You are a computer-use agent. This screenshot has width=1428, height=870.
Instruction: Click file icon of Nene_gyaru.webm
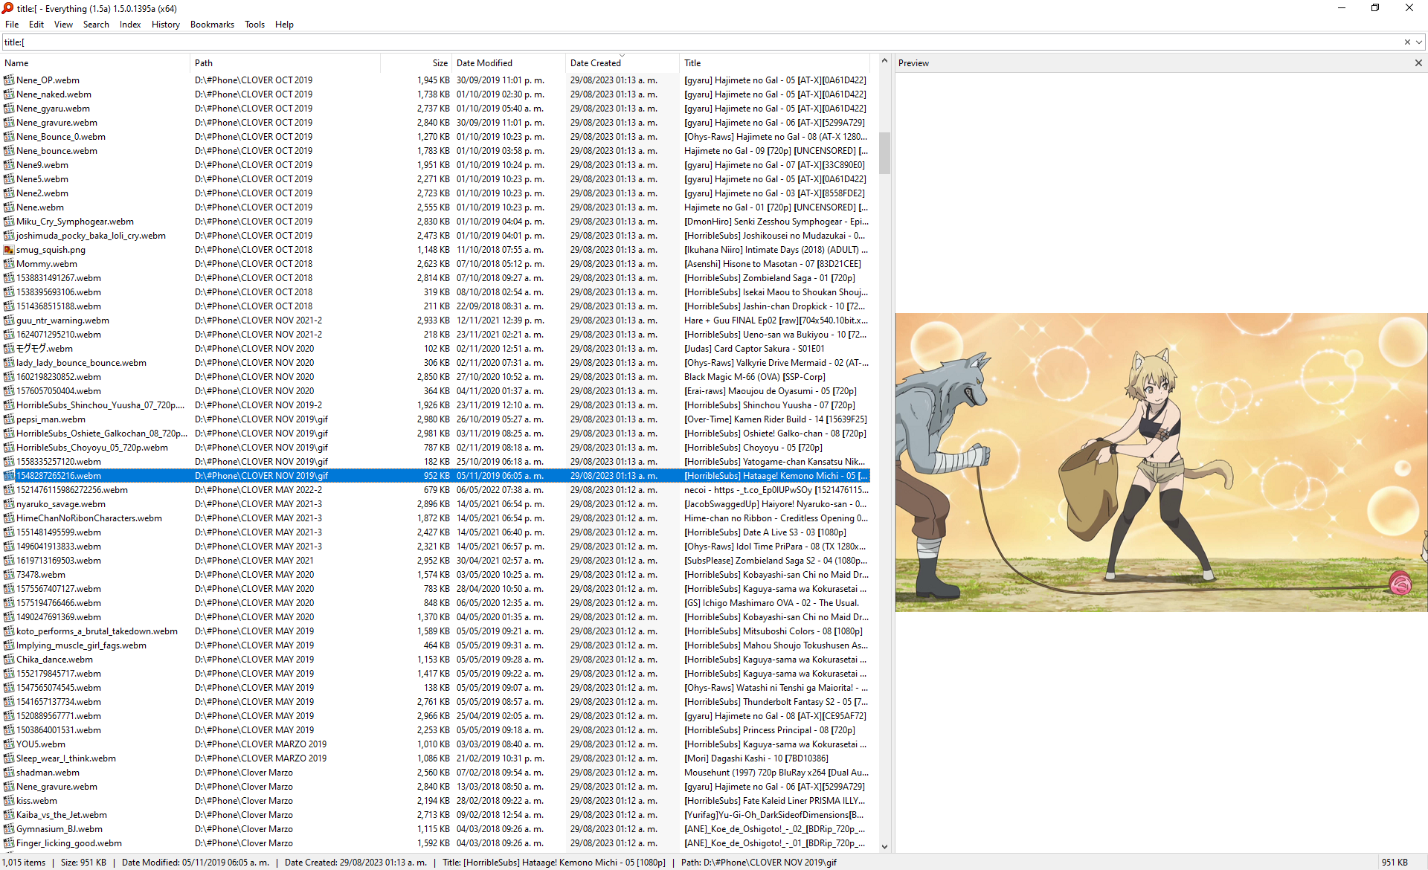coord(9,109)
